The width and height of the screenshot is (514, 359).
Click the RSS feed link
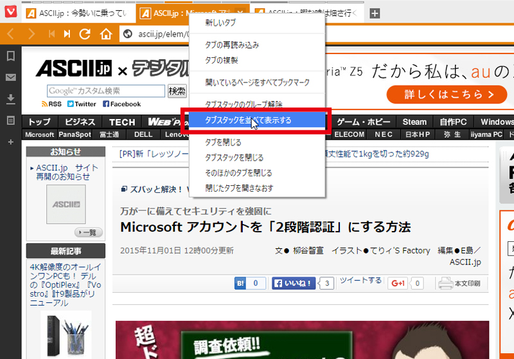pyautogui.click(x=51, y=104)
